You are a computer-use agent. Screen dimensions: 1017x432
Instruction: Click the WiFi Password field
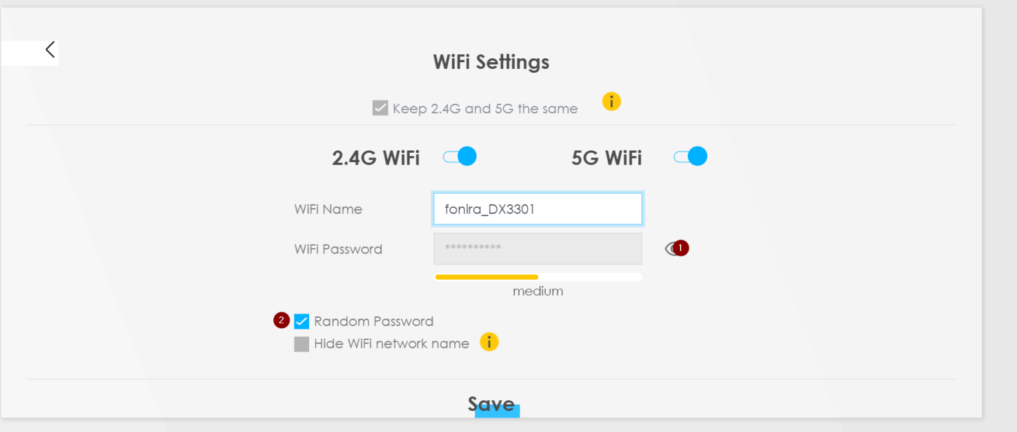coord(537,248)
